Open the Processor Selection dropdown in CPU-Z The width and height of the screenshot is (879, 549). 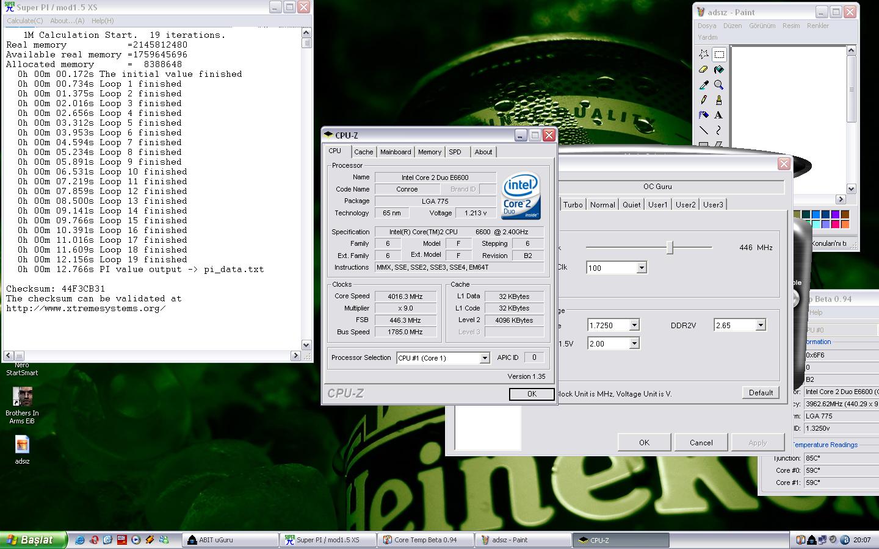(x=484, y=358)
